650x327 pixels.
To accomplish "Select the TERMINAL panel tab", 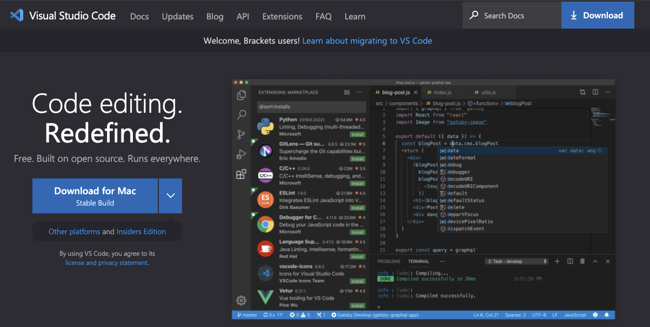I will [x=419, y=261].
